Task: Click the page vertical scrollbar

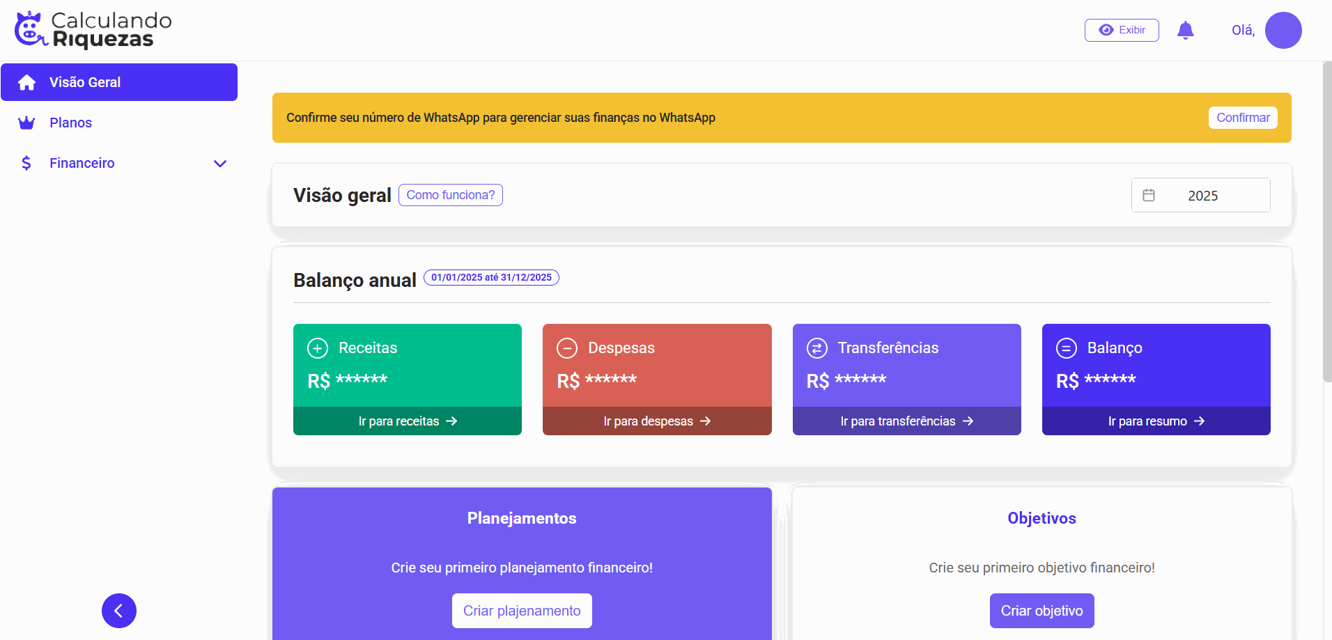Action: (x=1327, y=221)
